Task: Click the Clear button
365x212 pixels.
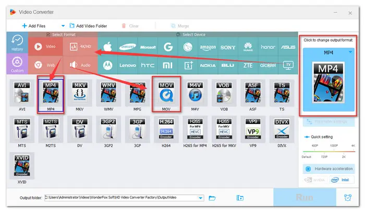Action: [130, 26]
